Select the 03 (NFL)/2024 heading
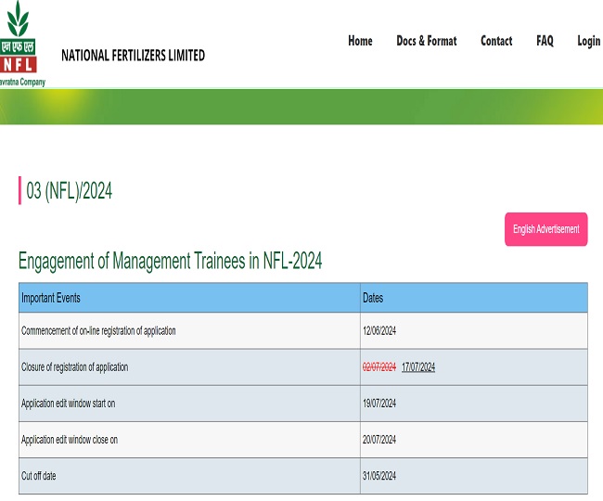This screenshot has width=603, height=501. pos(69,191)
